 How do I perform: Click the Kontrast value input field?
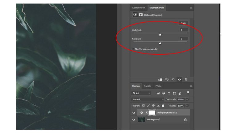(x=184, y=39)
